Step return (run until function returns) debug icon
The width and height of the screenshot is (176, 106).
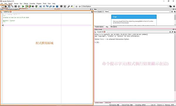pyautogui.click(x=50, y=6)
